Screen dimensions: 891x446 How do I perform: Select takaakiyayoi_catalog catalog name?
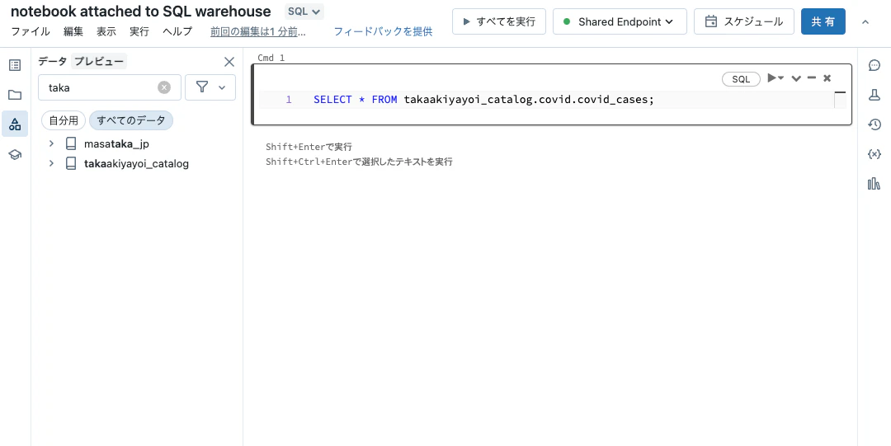tap(136, 163)
